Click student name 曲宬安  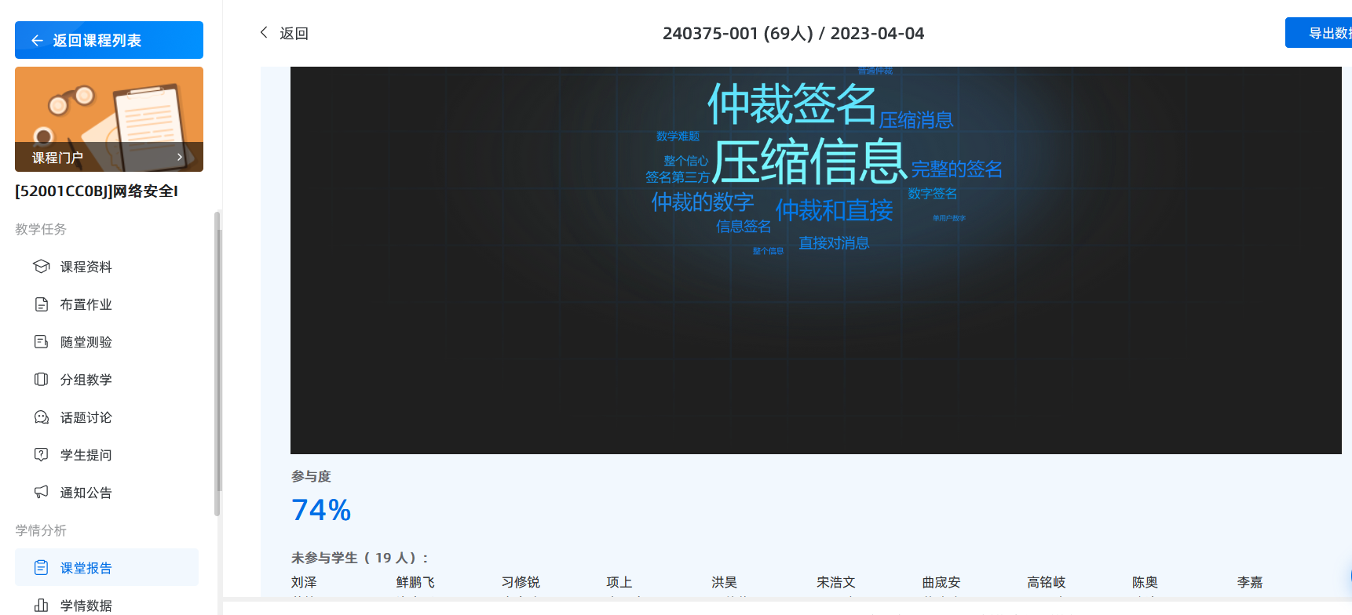pyautogui.click(x=941, y=582)
